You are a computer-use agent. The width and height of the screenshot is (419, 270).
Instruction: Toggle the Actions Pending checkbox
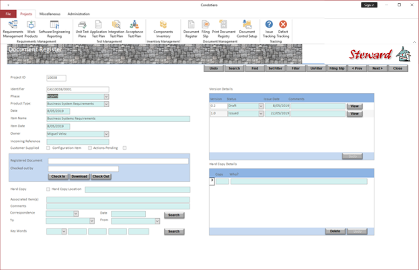tap(124, 148)
